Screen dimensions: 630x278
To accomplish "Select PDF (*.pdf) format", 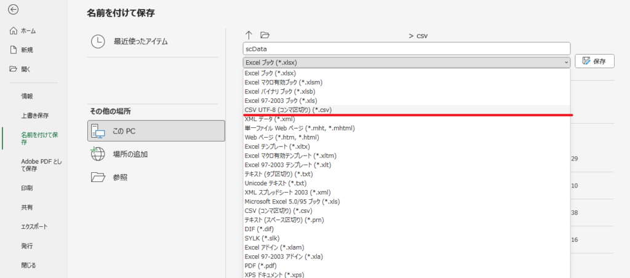I will tap(407, 266).
